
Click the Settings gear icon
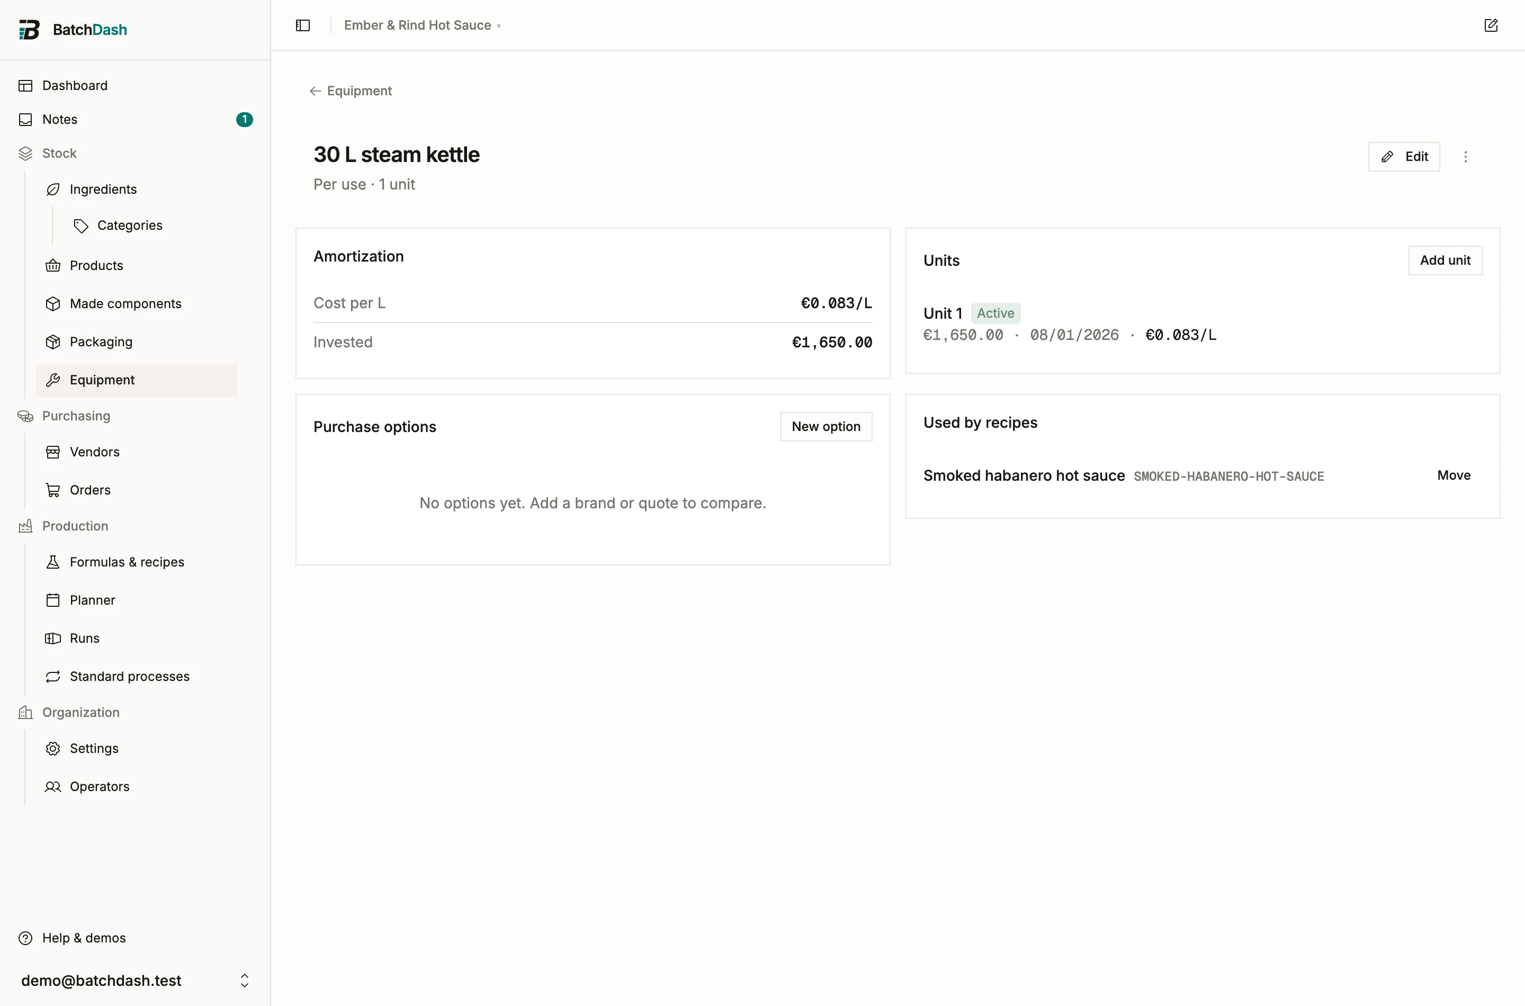coord(53,749)
